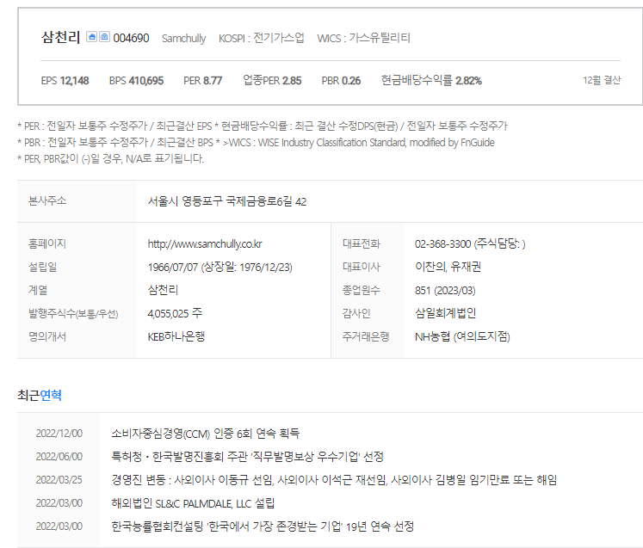
Task: Click the 12월 결산 label
Action: (602, 80)
